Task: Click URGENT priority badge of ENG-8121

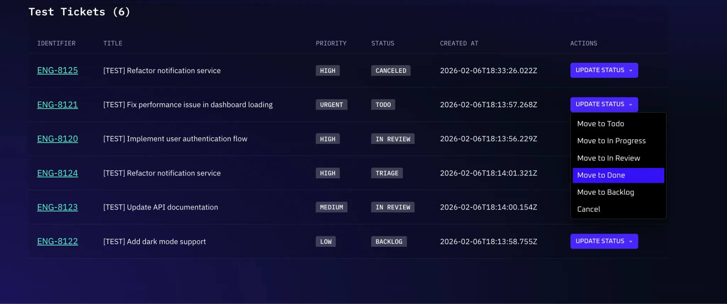Action: click(x=332, y=104)
